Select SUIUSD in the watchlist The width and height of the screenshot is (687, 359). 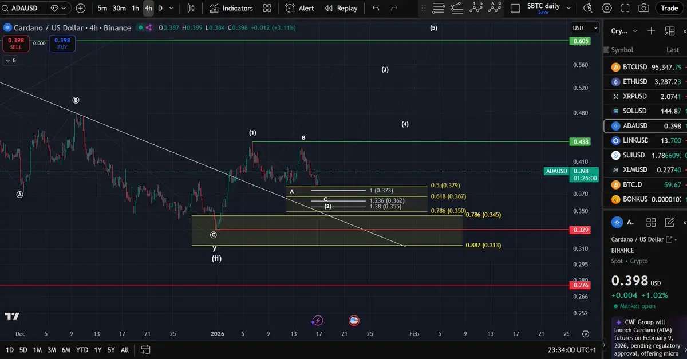tap(645, 155)
